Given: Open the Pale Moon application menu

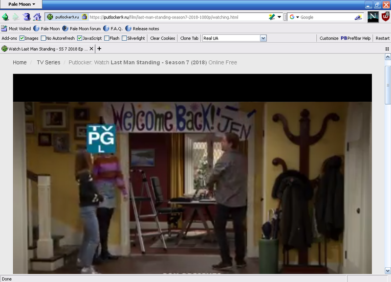Looking at the screenshot, I should point(21,4).
